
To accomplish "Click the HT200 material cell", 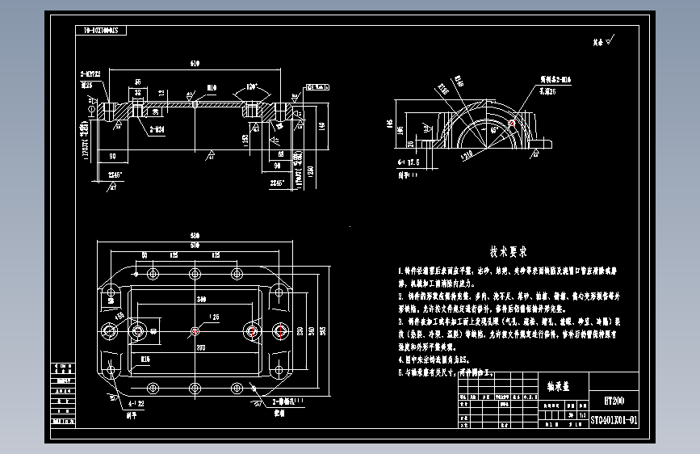I will (x=614, y=401).
